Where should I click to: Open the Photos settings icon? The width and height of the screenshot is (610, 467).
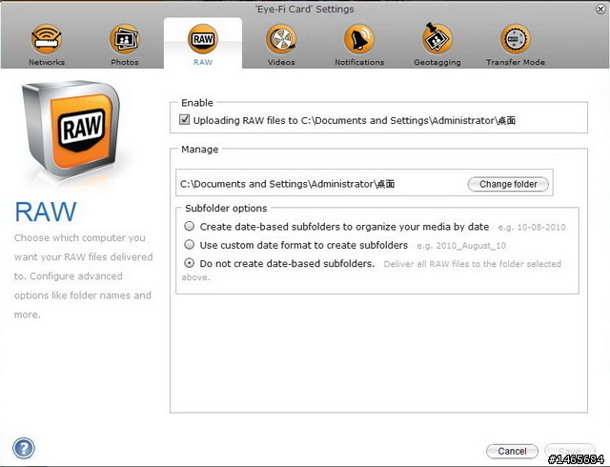click(x=125, y=39)
